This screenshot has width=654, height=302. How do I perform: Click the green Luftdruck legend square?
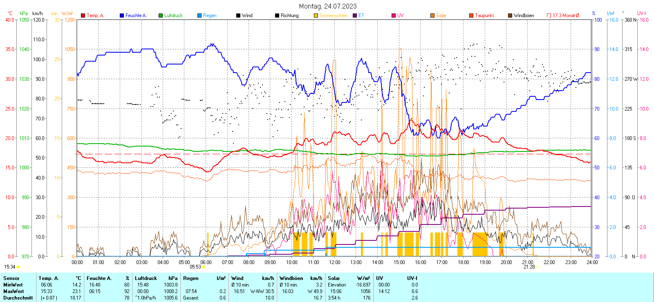[161, 16]
